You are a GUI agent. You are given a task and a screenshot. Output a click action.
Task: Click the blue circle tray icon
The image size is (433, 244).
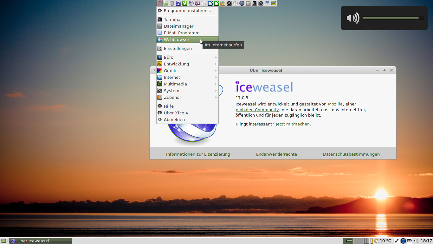pos(403,241)
